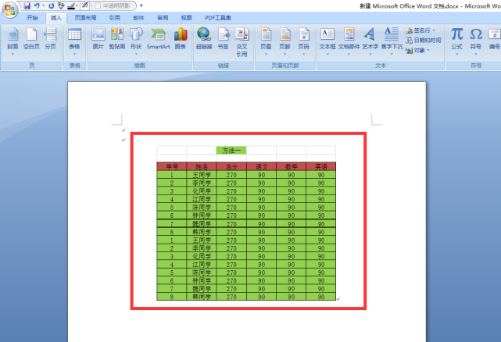The height and width of the screenshot is (342, 501).
Task: Click the ink pen icon beside the checkbox
Action: 84,5
